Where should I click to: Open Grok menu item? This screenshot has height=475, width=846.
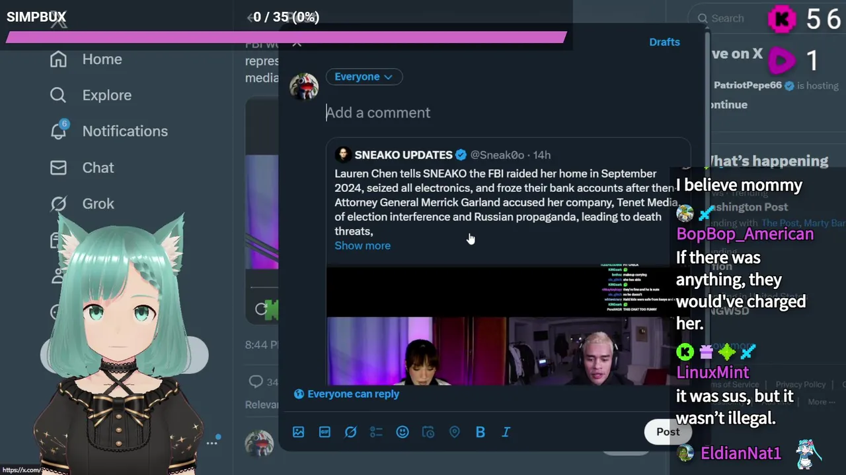[98, 204]
